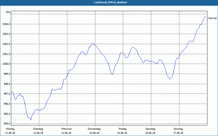Viewport: 218px width, 136px height.
Task: Click the hPa unit label
Action: tap(8, 12)
